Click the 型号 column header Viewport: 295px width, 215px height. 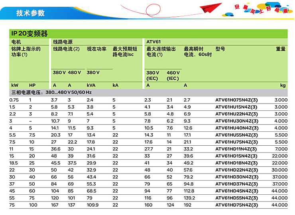click(x=220, y=49)
